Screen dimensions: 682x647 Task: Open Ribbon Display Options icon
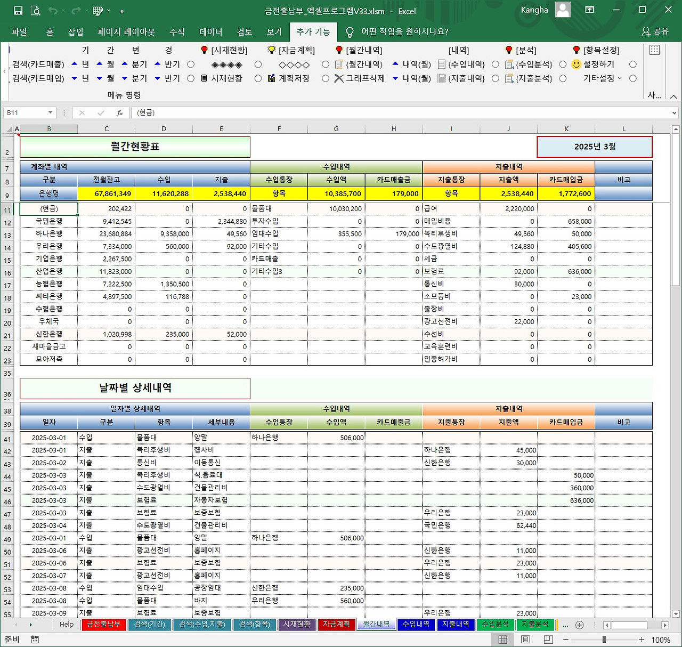[x=590, y=10]
